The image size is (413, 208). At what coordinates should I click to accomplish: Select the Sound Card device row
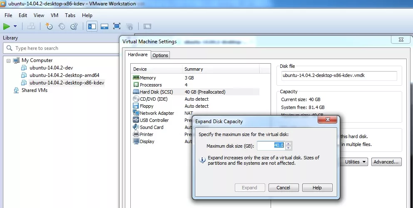click(x=162, y=127)
